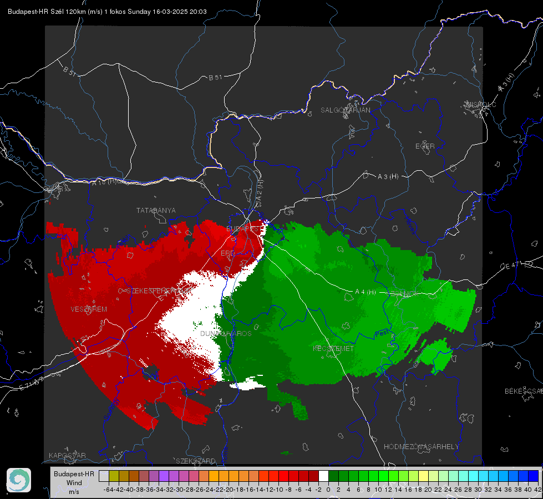
Task: Select the darkest blue swatch ending the legend
Action: coord(534,476)
